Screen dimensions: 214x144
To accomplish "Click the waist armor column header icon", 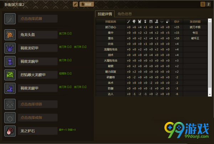I will (151, 21).
